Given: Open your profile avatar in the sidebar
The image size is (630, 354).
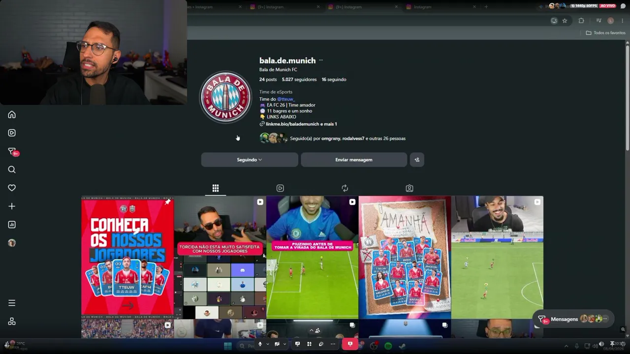Looking at the screenshot, I should pyautogui.click(x=12, y=243).
